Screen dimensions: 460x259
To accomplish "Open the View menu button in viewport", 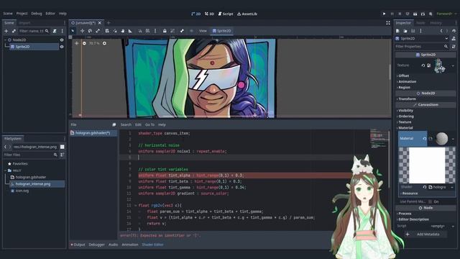I will tap(203, 31).
